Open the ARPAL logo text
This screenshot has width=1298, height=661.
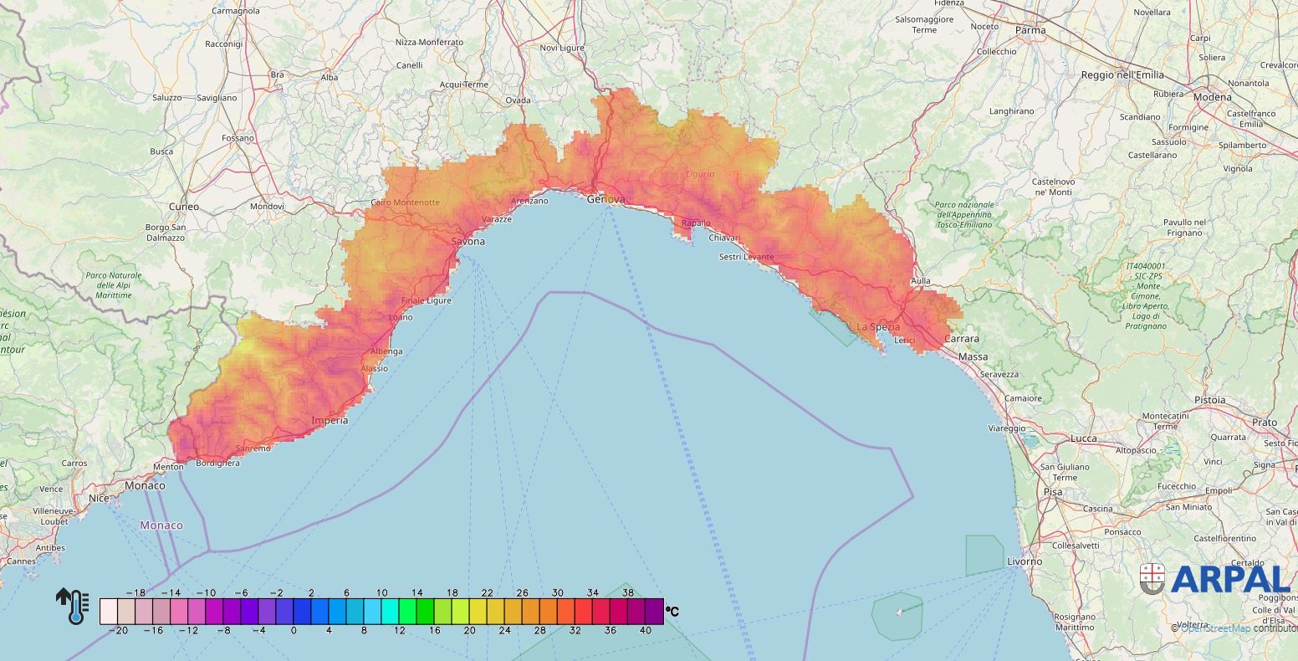click(1230, 579)
